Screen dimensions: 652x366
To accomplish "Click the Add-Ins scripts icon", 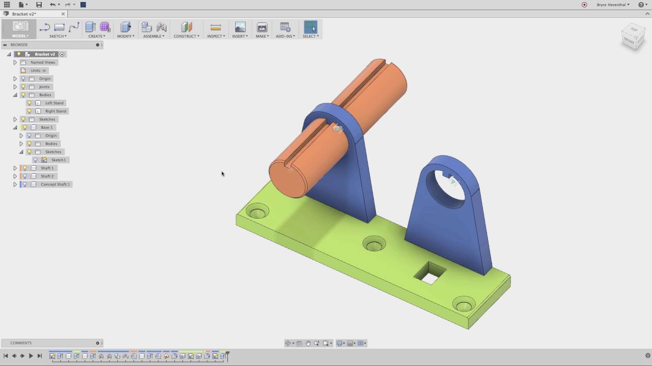I will [285, 27].
